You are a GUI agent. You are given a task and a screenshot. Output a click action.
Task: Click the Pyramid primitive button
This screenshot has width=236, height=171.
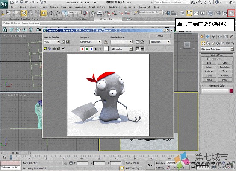(225, 75)
